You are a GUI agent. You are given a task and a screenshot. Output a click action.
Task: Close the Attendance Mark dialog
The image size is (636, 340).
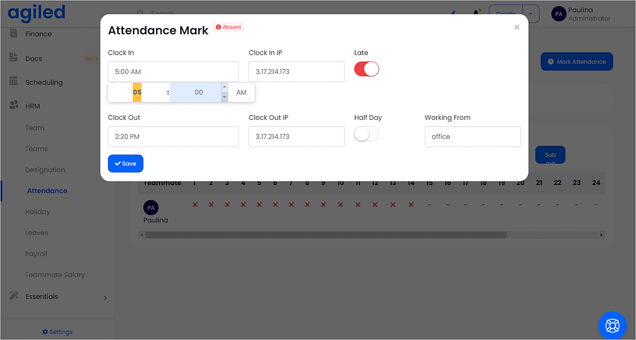[x=517, y=27]
